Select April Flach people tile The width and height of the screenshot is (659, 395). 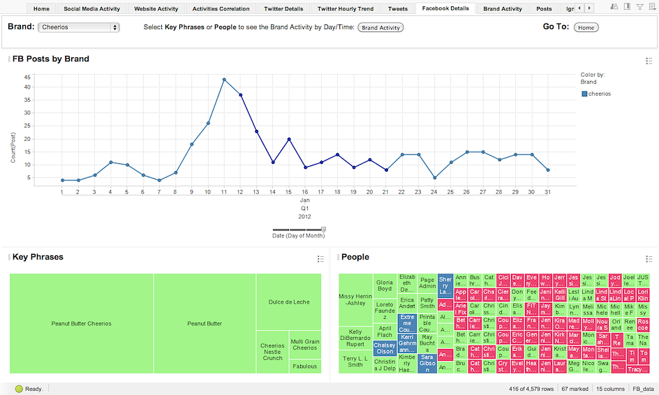pyautogui.click(x=385, y=331)
